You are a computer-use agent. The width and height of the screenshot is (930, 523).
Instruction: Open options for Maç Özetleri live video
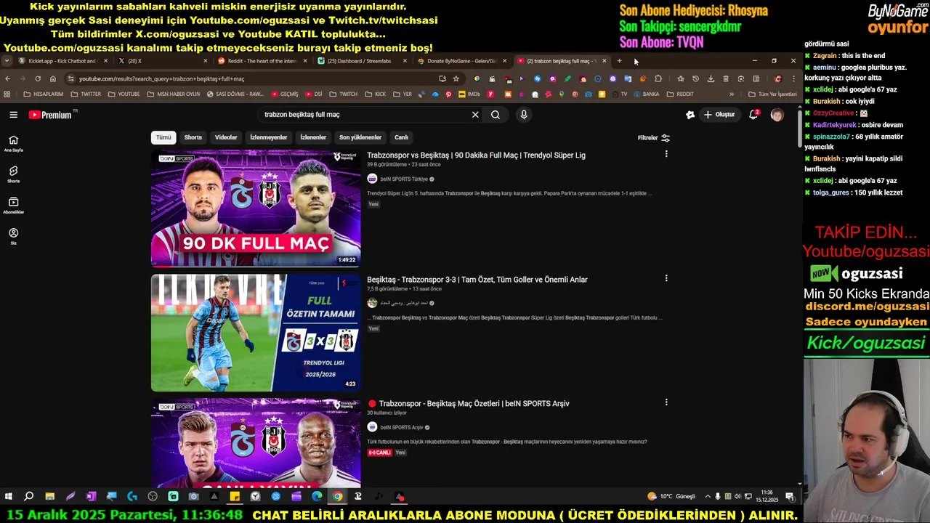coord(666,402)
